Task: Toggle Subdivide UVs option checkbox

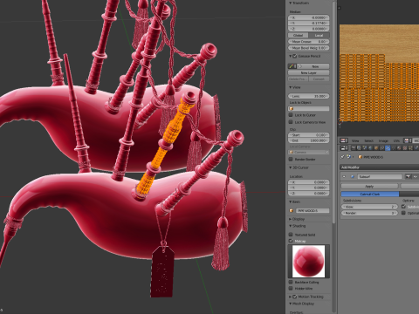Action: pyautogui.click(x=403, y=207)
